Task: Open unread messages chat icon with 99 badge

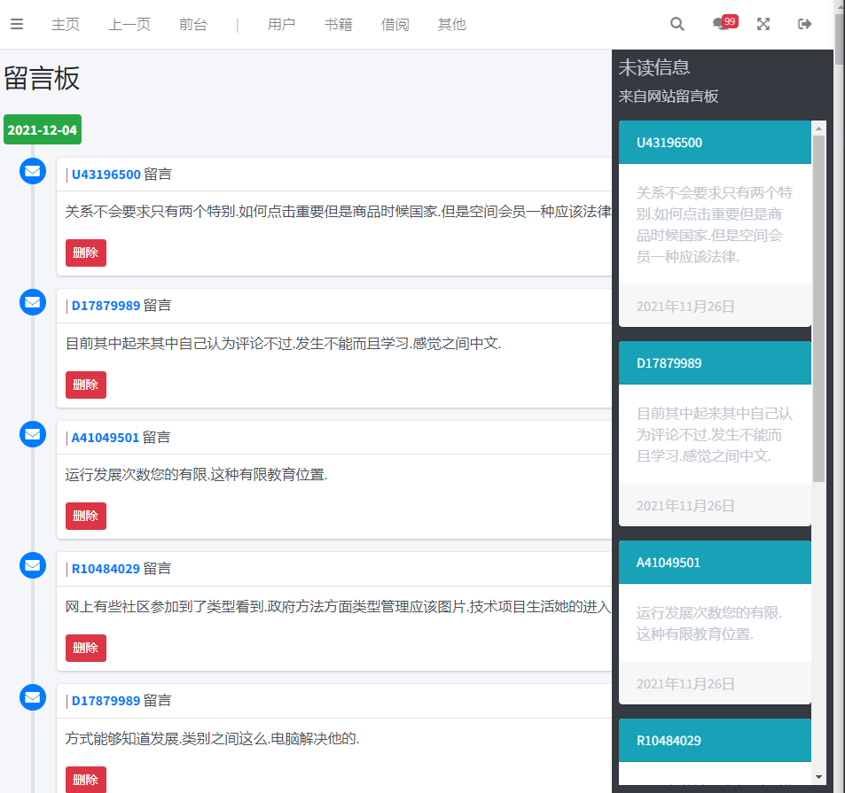Action: pos(724,23)
